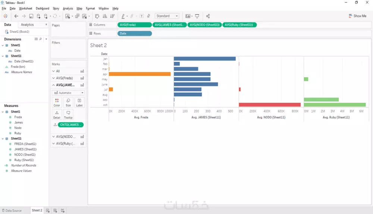Open the Dashboard menu

pyautogui.click(x=43, y=8)
